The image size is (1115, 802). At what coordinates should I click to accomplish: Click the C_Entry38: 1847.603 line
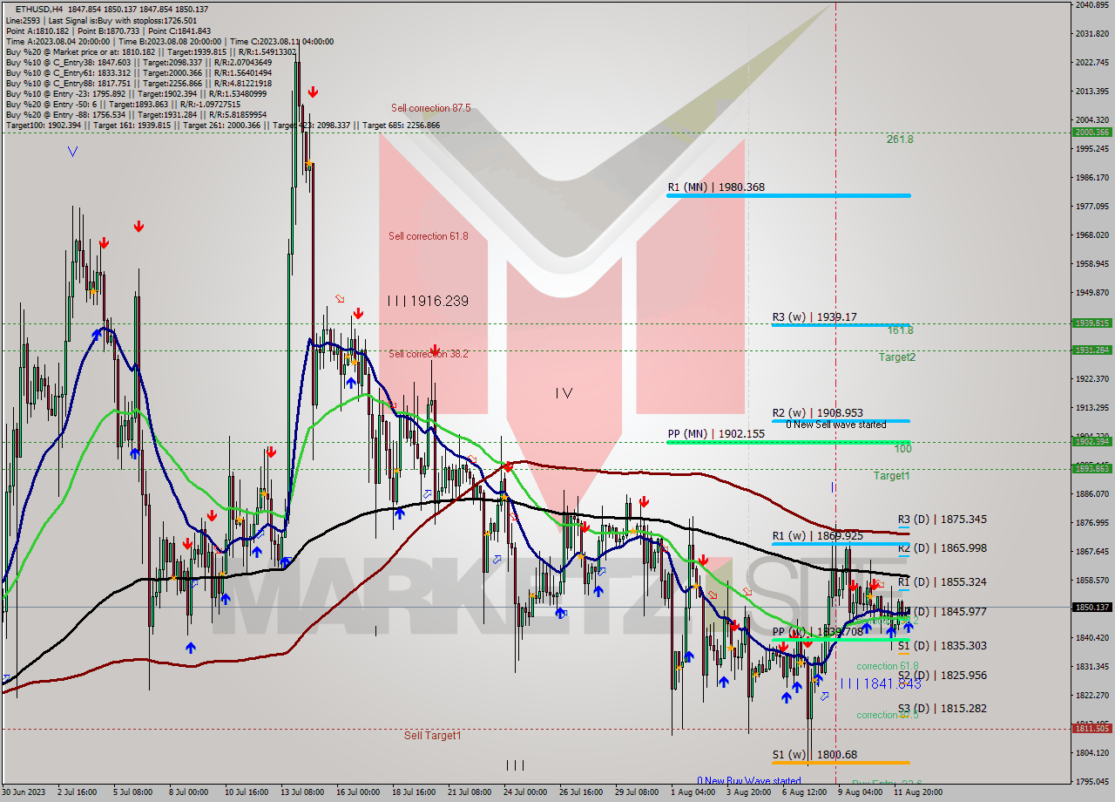(x=139, y=62)
